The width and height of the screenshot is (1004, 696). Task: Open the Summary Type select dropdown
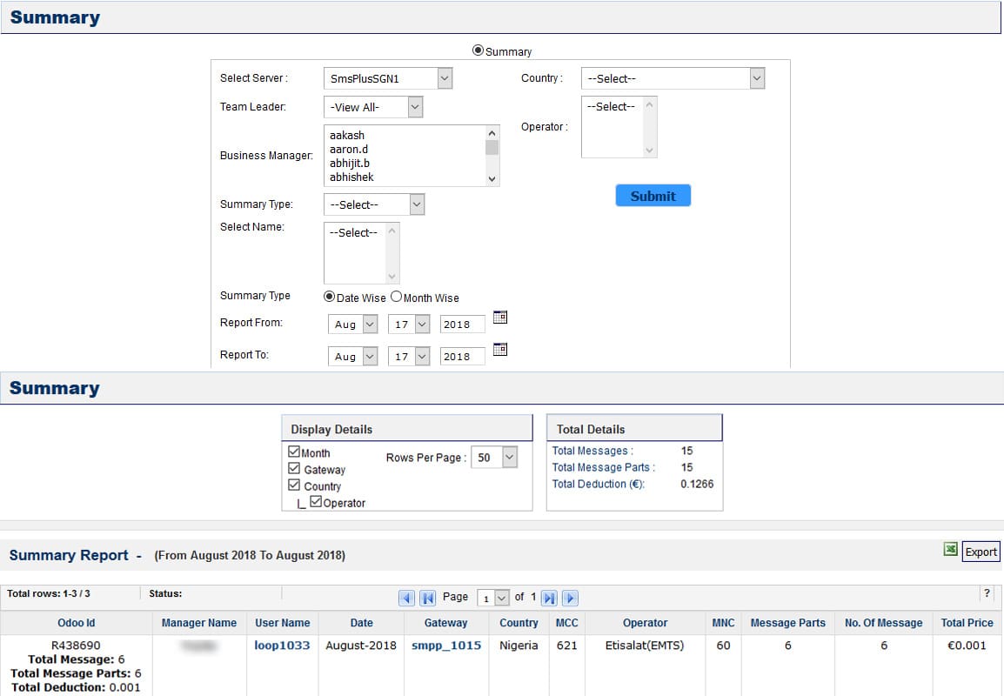374,204
